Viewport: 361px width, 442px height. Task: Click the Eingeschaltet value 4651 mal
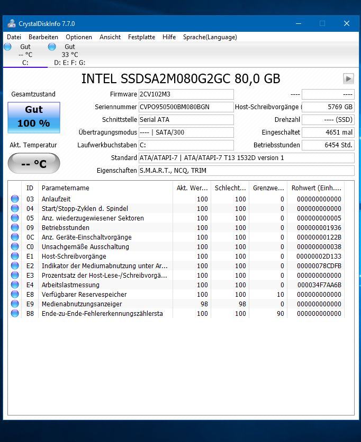coord(328,132)
